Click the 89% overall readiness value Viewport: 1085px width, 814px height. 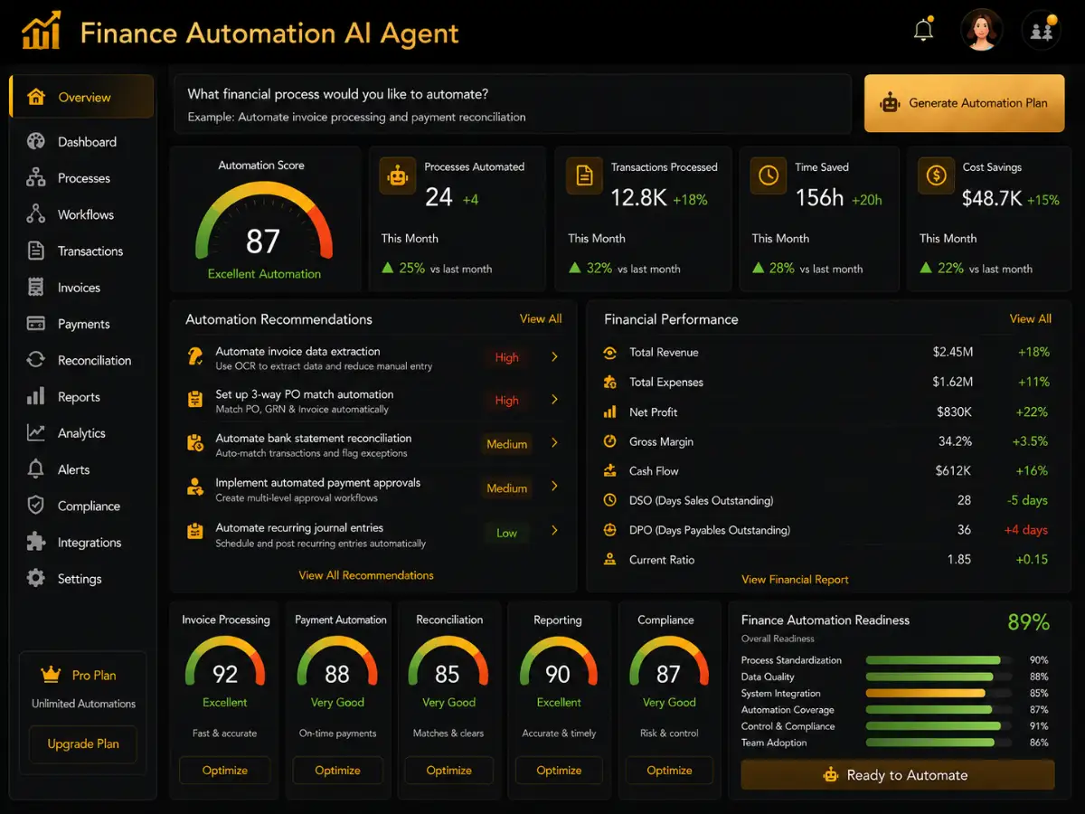[x=1028, y=622]
